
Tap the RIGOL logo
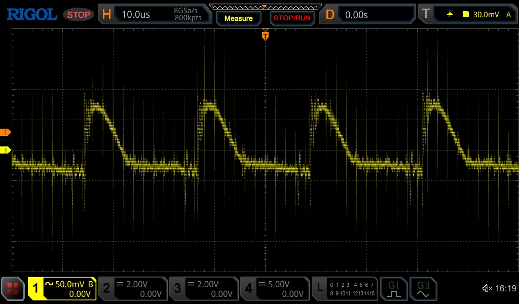click(x=31, y=15)
